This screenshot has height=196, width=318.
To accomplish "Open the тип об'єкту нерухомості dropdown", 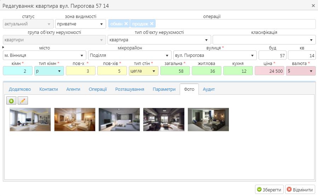I will click(159, 40).
